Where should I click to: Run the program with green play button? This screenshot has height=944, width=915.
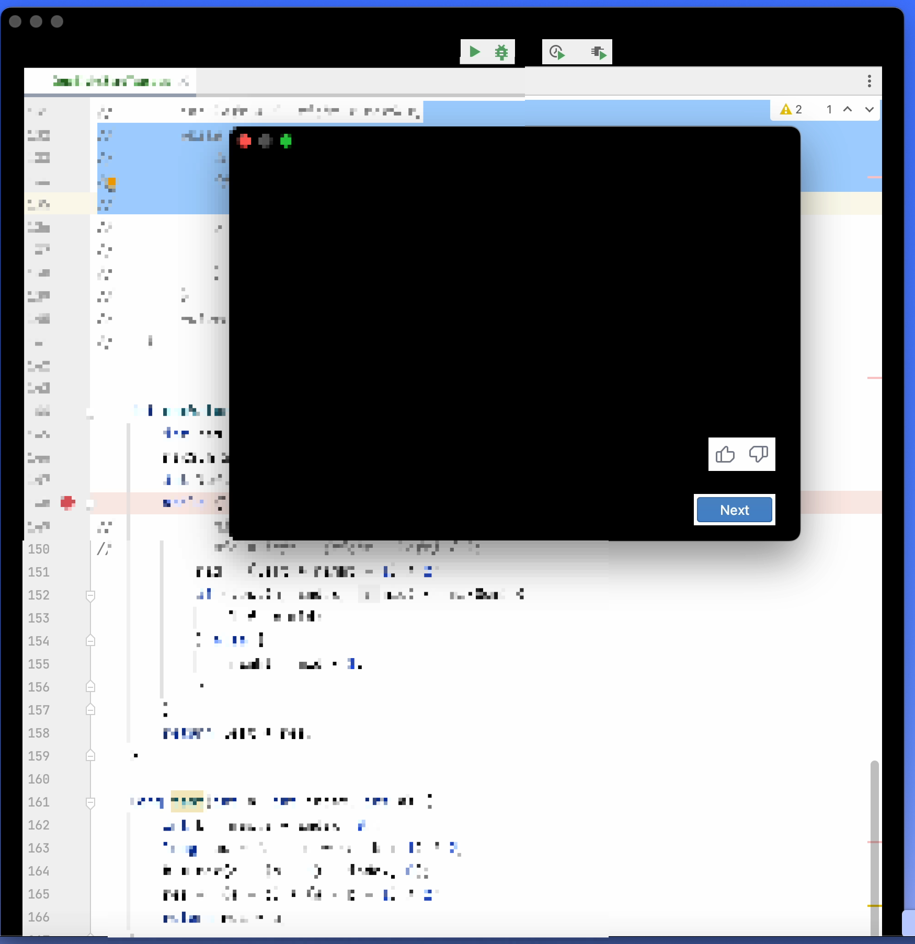[x=474, y=52]
